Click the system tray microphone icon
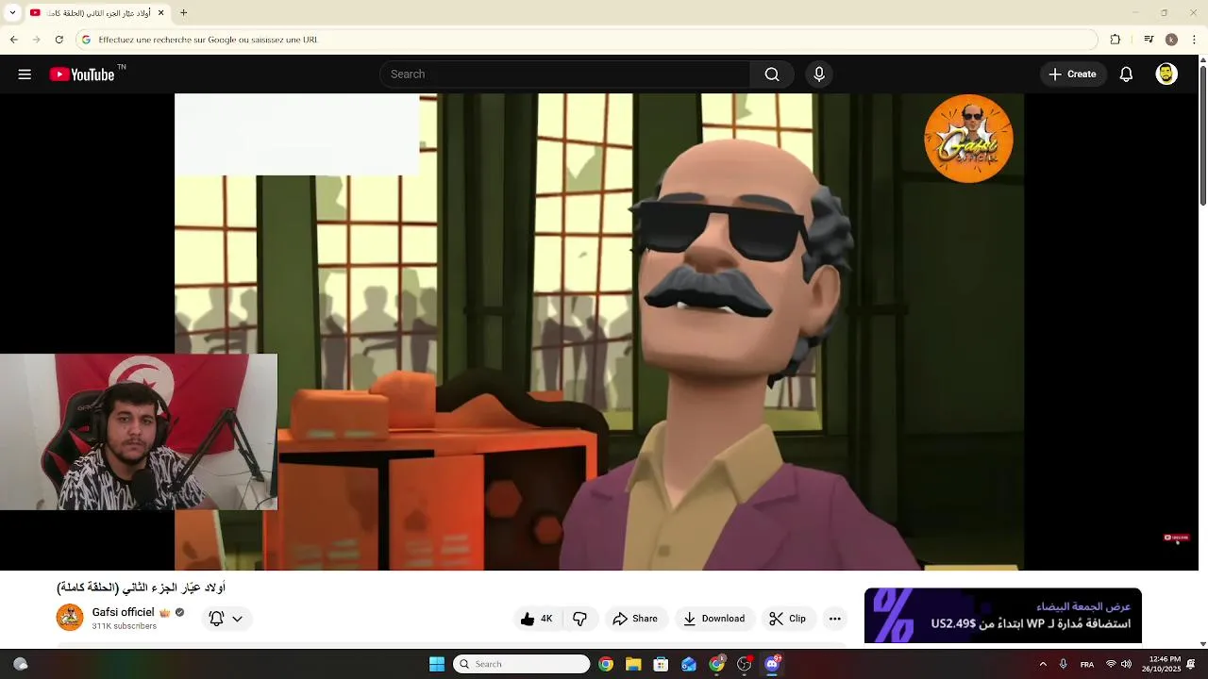1208x679 pixels. click(1064, 664)
